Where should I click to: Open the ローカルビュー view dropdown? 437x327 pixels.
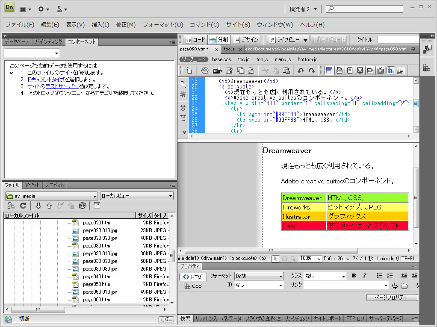(136, 196)
